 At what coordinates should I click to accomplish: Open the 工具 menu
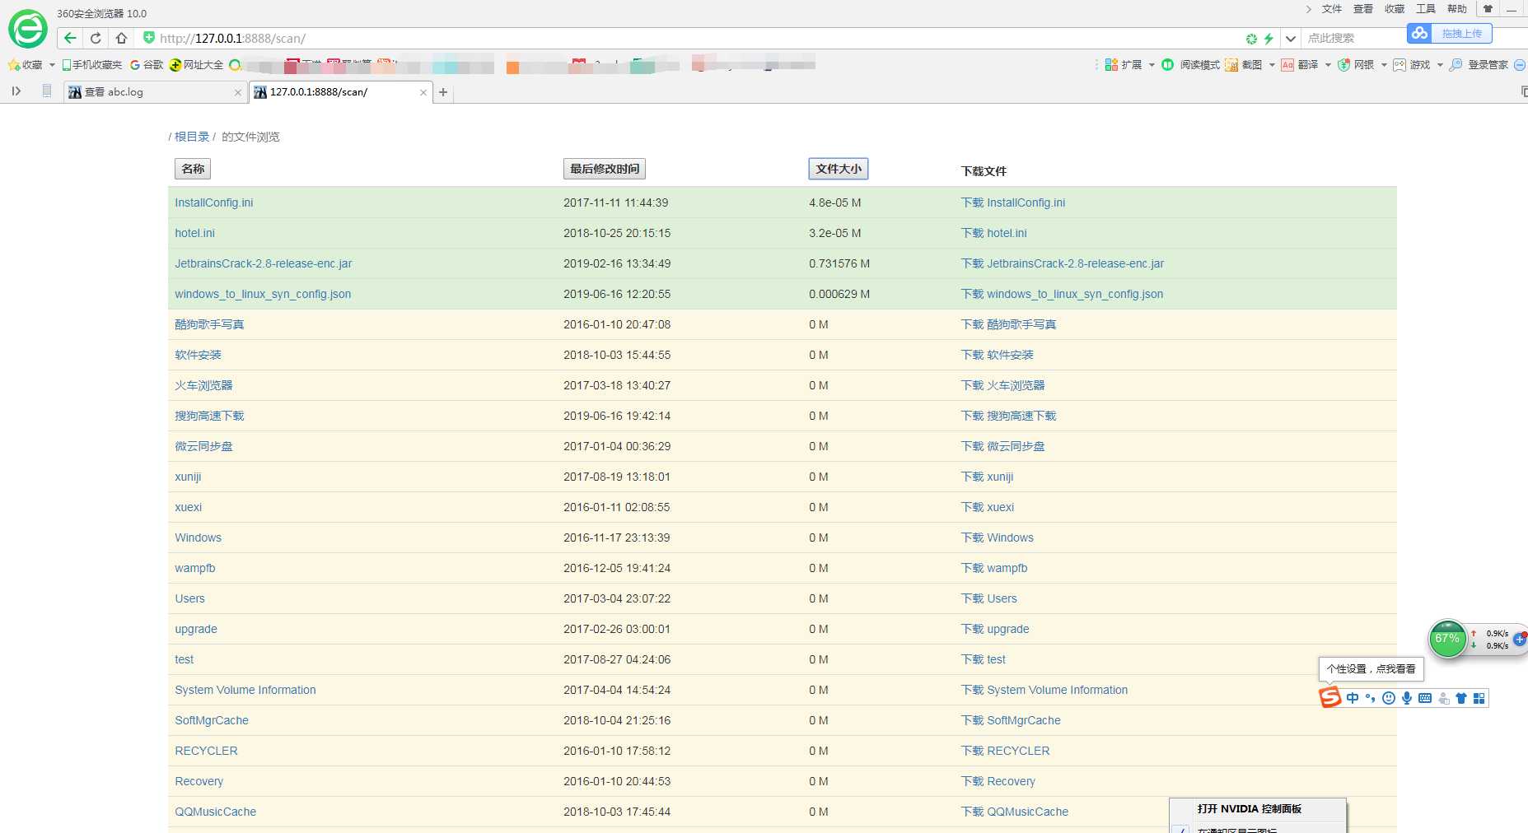(x=1426, y=9)
